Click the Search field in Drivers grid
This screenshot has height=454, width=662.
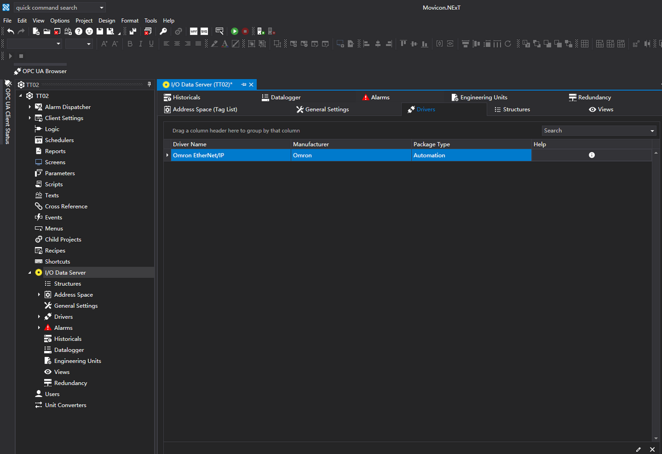(x=593, y=131)
